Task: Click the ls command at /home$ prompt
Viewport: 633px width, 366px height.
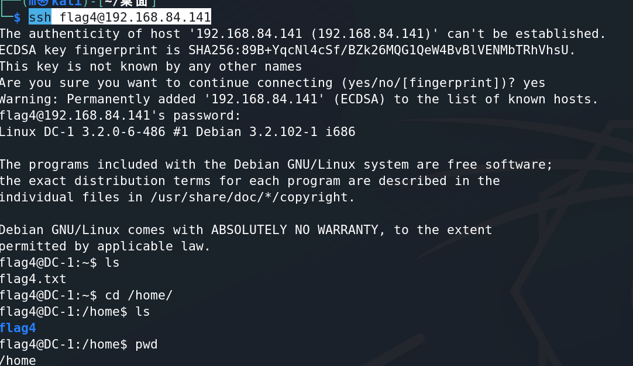Action: click(143, 312)
